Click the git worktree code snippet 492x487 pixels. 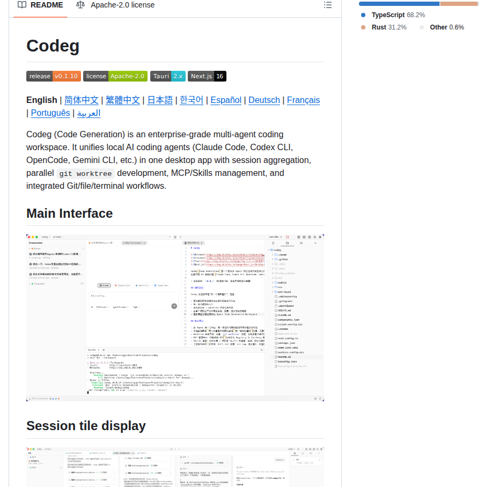(85, 173)
